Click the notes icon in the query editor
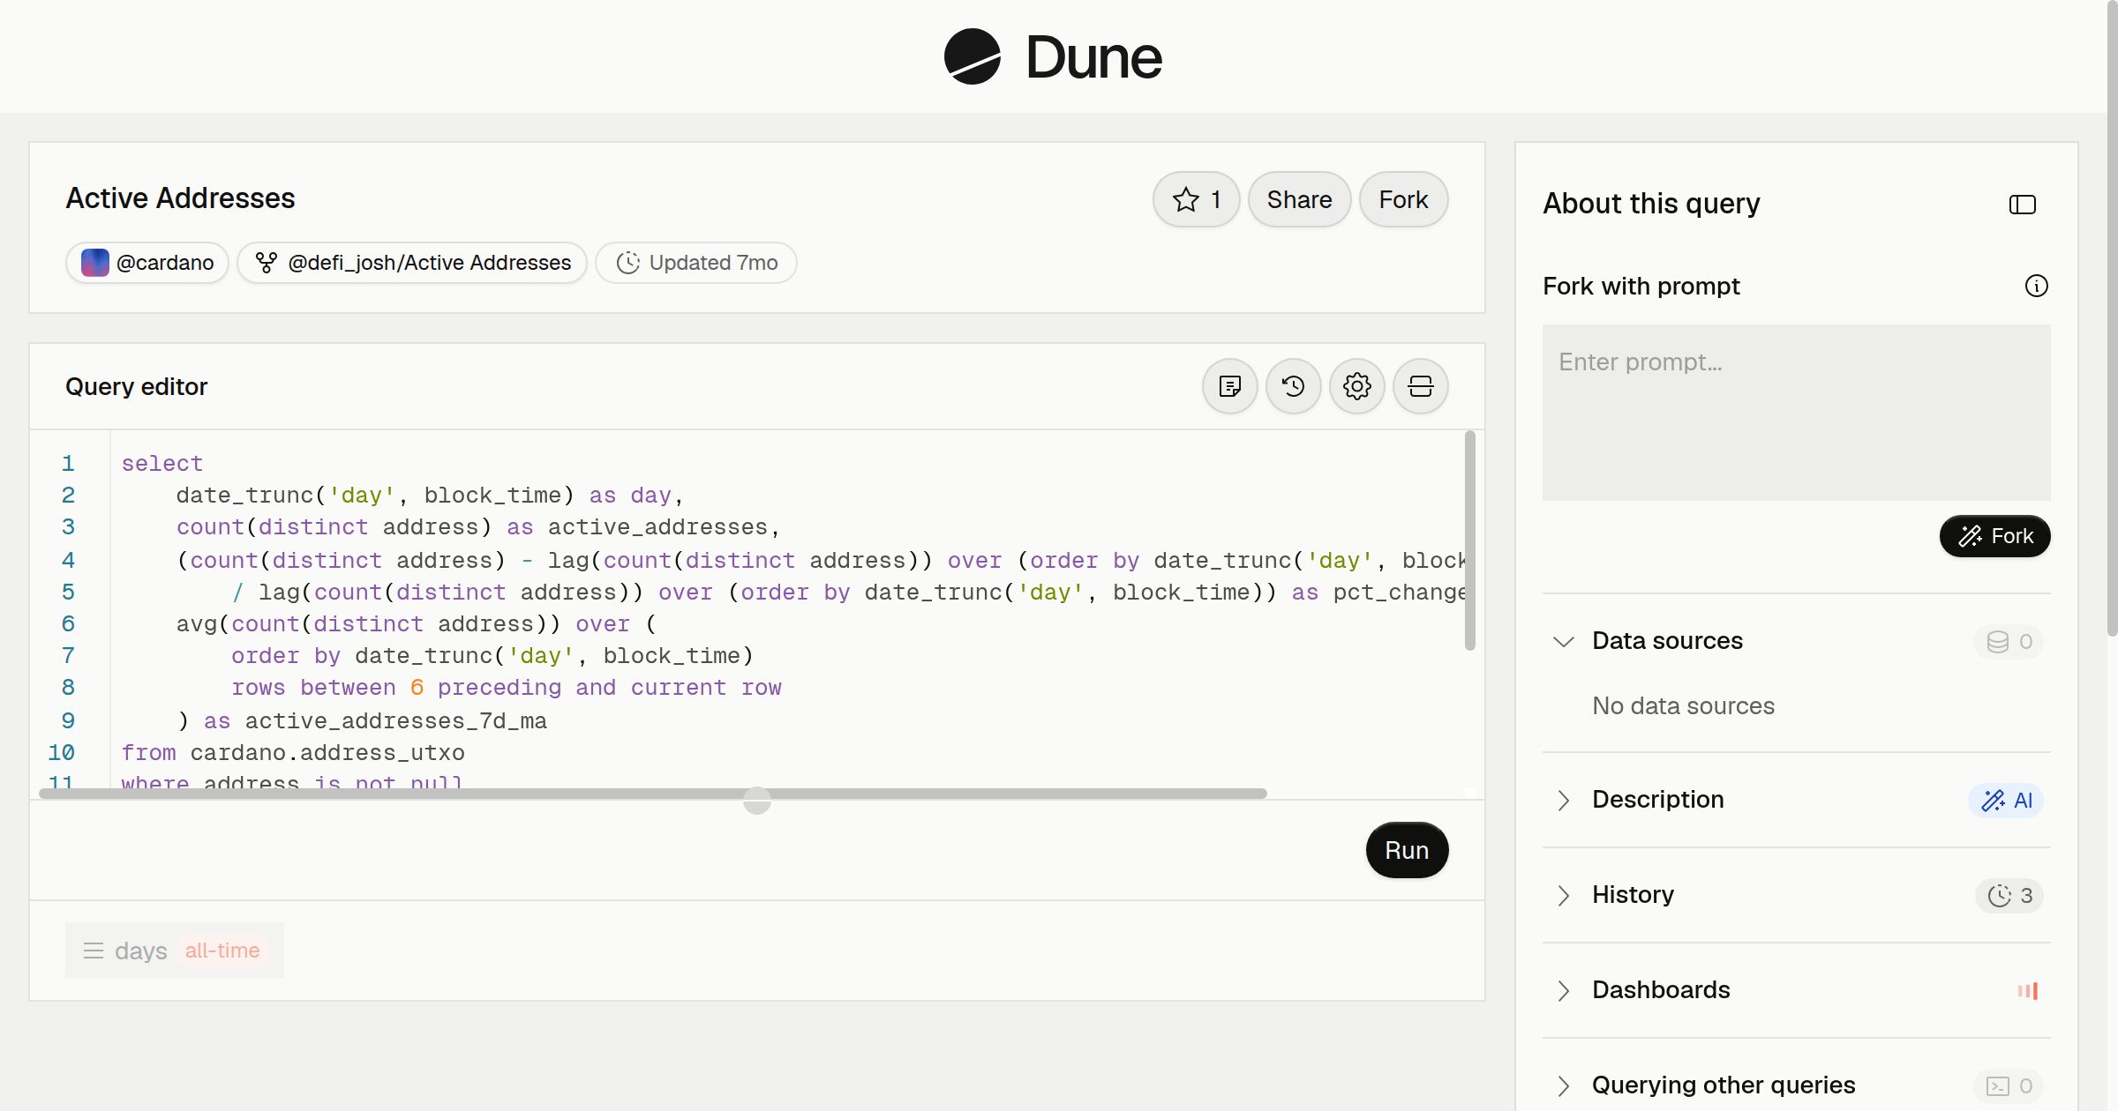 tap(1230, 386)
